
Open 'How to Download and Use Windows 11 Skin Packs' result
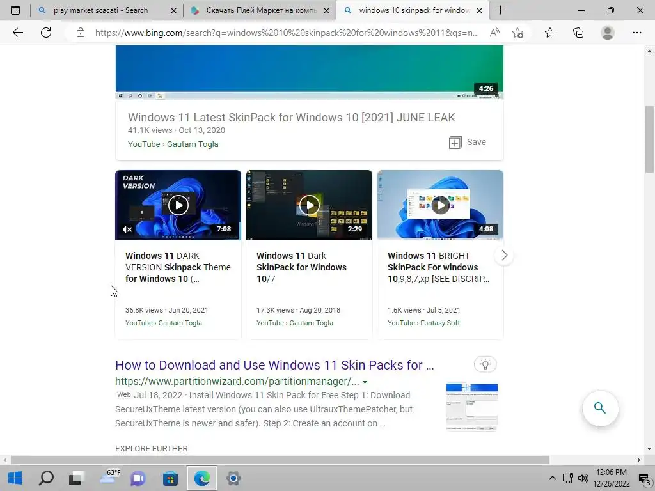(x=274, y=365)
